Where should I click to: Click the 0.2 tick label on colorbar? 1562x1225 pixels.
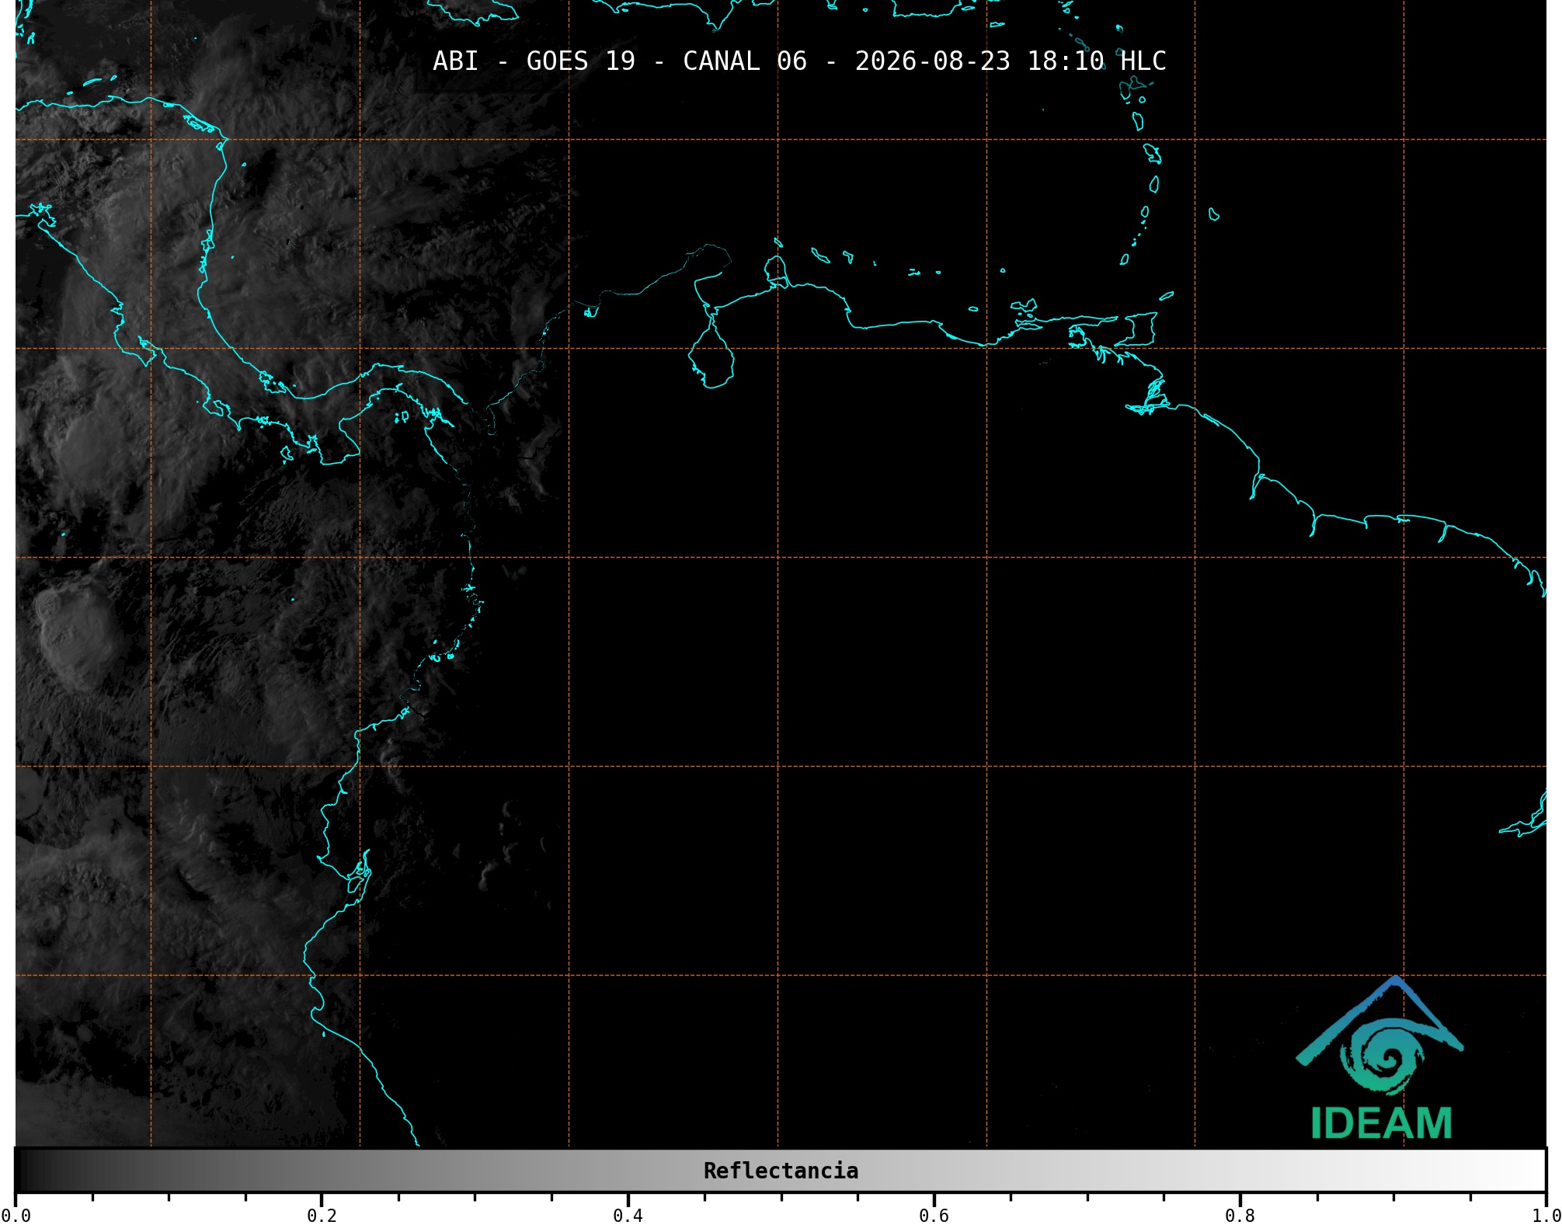pos(322,1216)
